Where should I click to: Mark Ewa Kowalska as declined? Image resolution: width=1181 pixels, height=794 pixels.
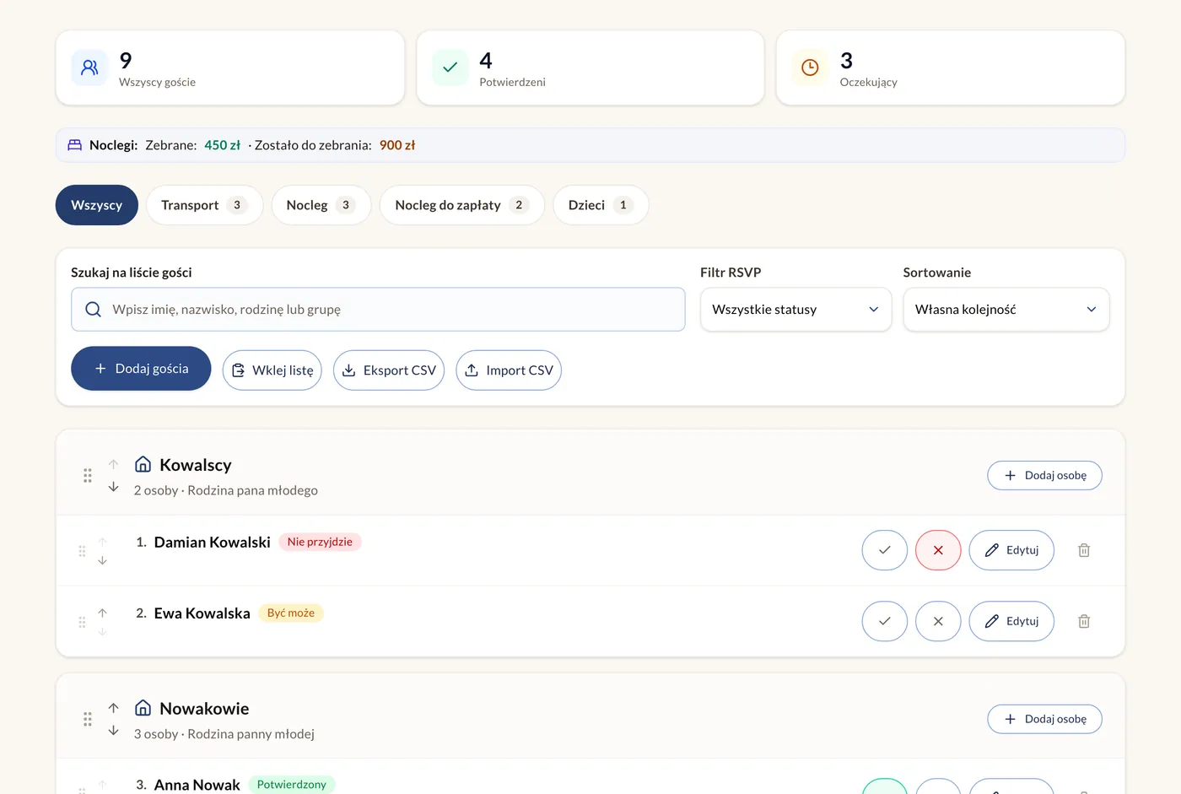938,621
